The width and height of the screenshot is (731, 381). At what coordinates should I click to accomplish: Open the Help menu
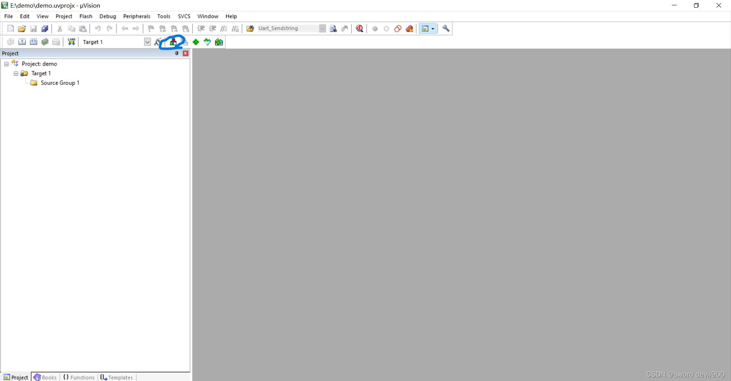click(231, 16)
